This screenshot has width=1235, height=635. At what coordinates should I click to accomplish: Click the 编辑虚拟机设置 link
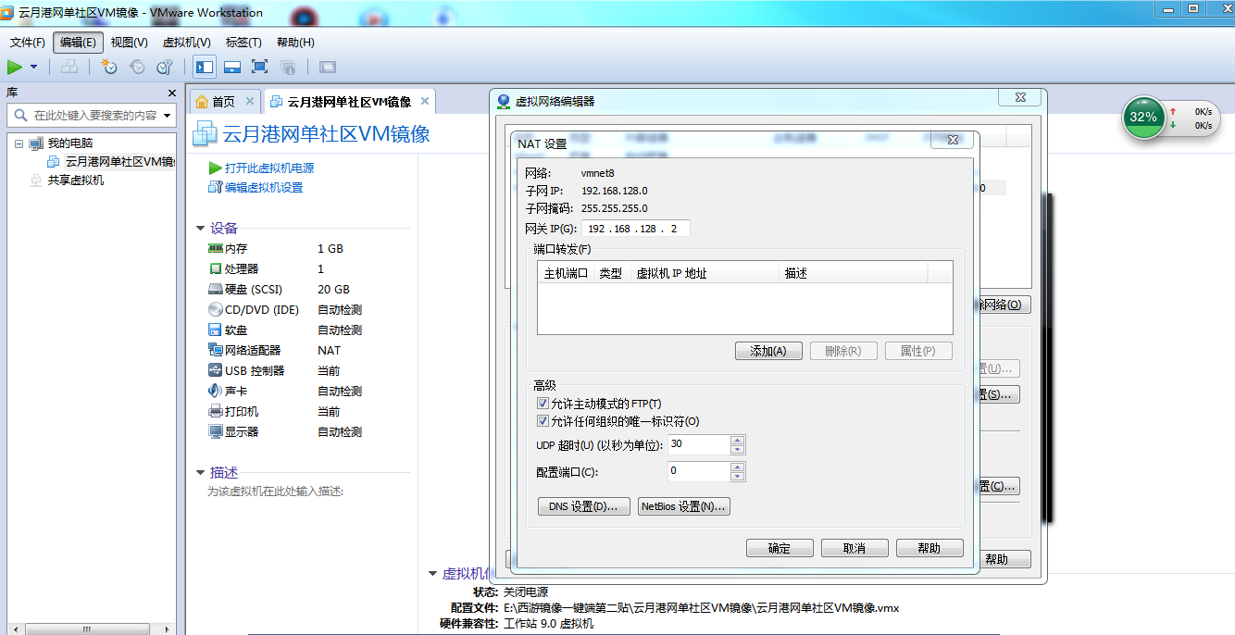(263, 188)
